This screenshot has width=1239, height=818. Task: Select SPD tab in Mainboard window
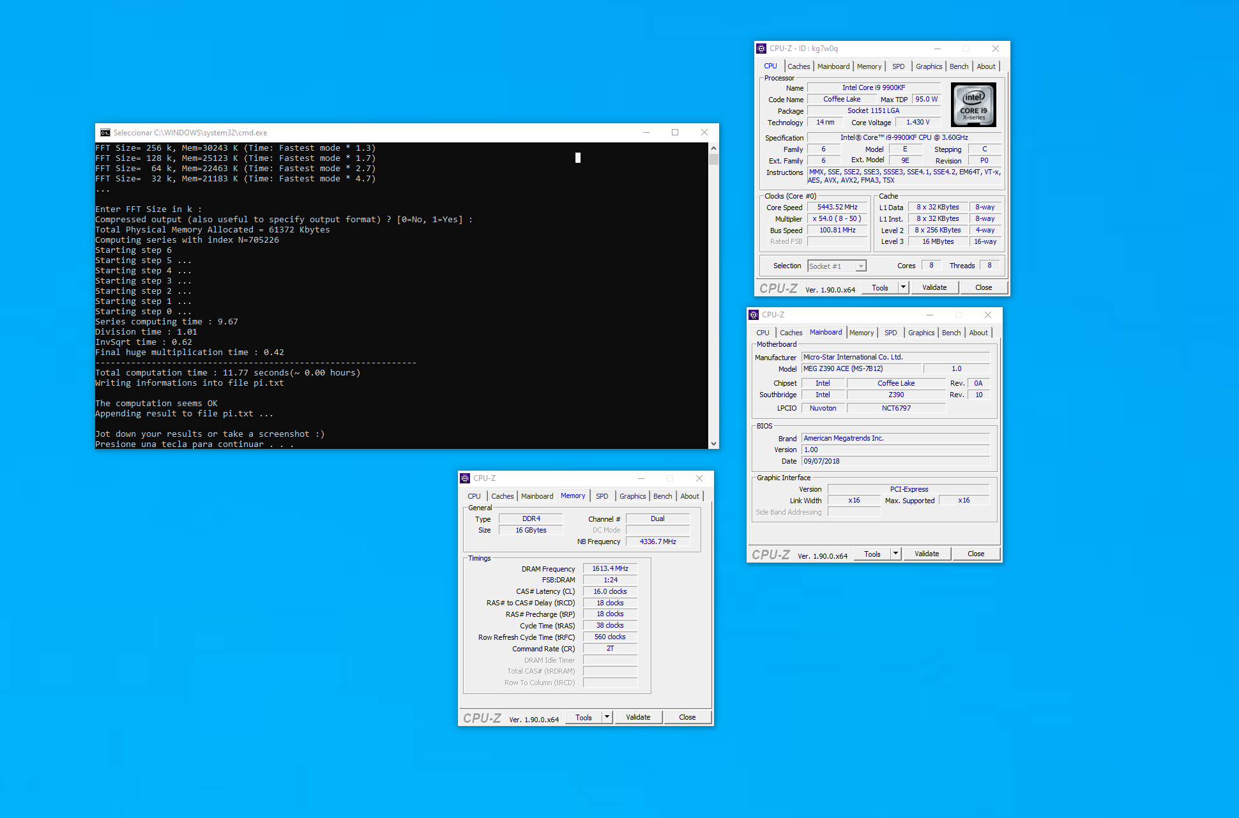pos(891,333)
